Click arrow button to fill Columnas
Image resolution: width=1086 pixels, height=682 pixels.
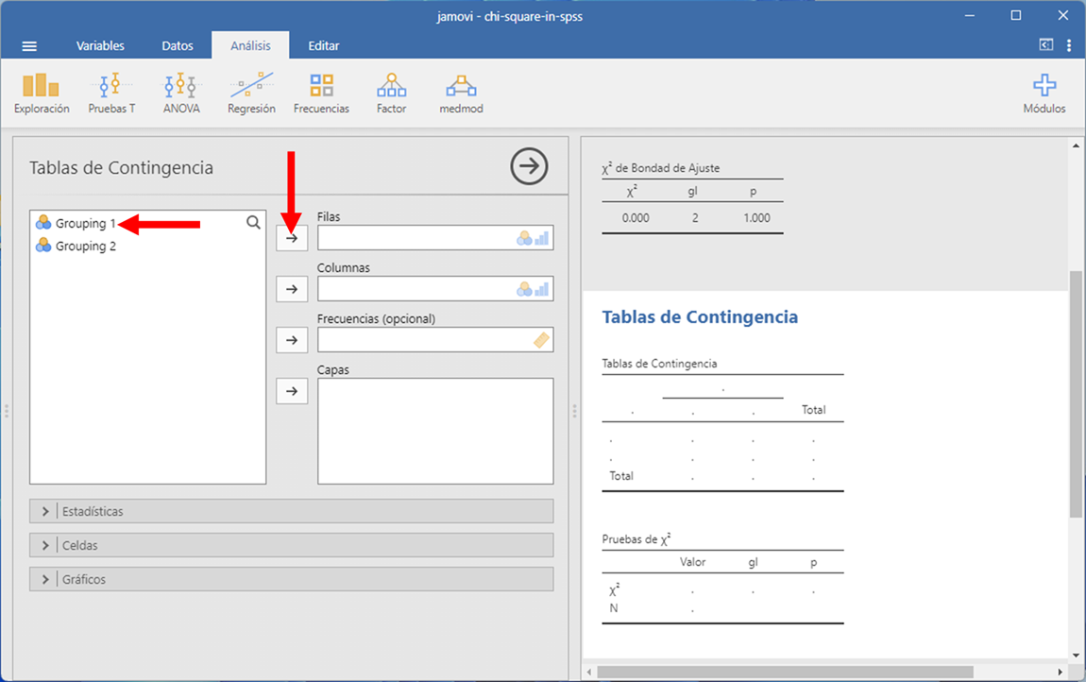pos(292,289)
